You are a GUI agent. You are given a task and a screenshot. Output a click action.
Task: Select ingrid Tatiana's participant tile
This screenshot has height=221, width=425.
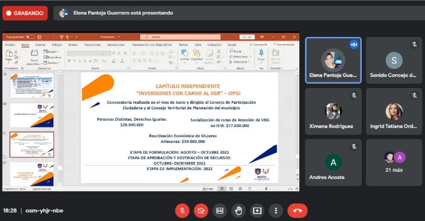(x=394, y=111)
